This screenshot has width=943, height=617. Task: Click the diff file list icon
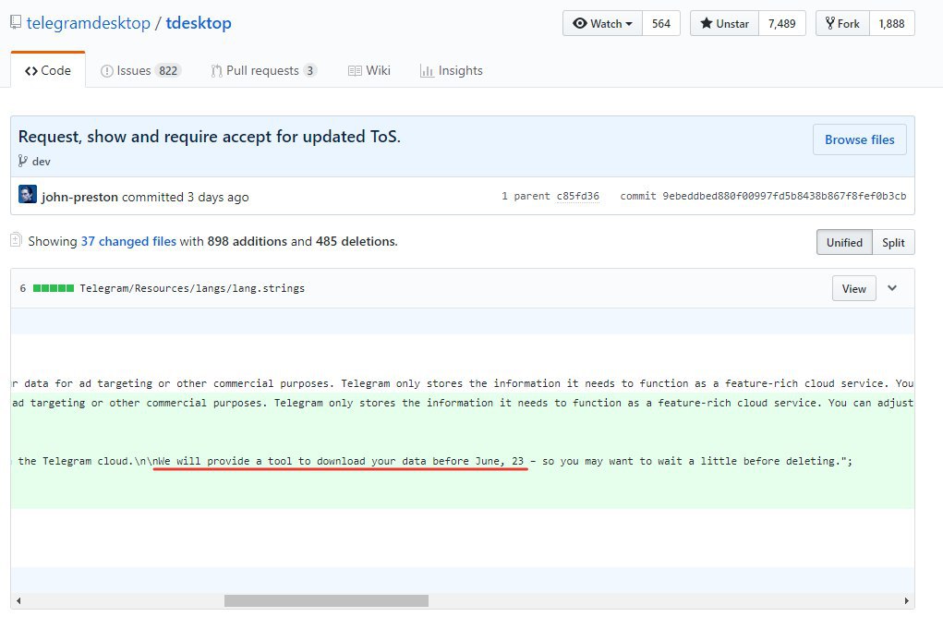(17, 240)
